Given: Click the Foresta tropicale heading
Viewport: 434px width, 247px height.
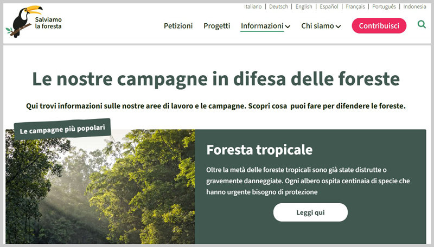Looking at the screenshot, I should click(259, 150).
